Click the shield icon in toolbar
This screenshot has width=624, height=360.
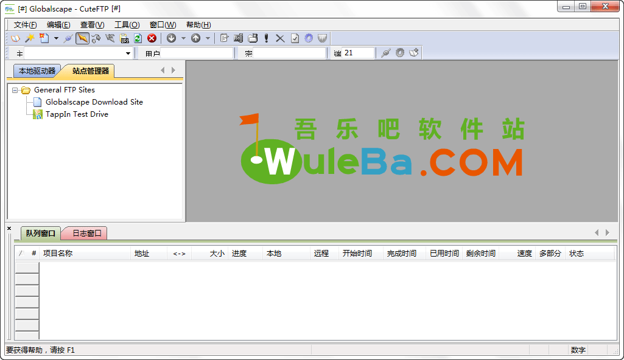tap(322, 38)
